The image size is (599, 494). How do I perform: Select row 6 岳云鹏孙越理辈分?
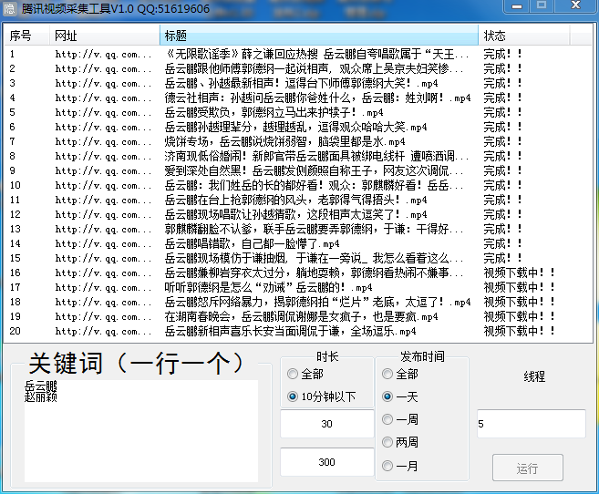(298, 127)
